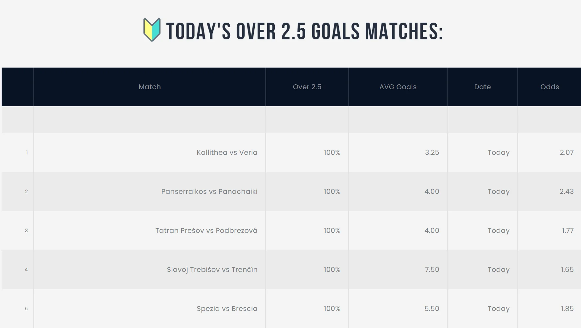Click the 2.43 odds value

tap(567, 192)
